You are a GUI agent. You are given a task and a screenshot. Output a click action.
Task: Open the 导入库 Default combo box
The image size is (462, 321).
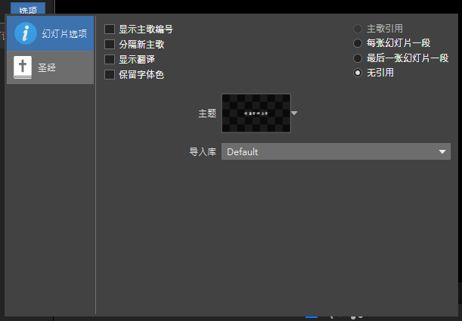[x=333, y=152]
